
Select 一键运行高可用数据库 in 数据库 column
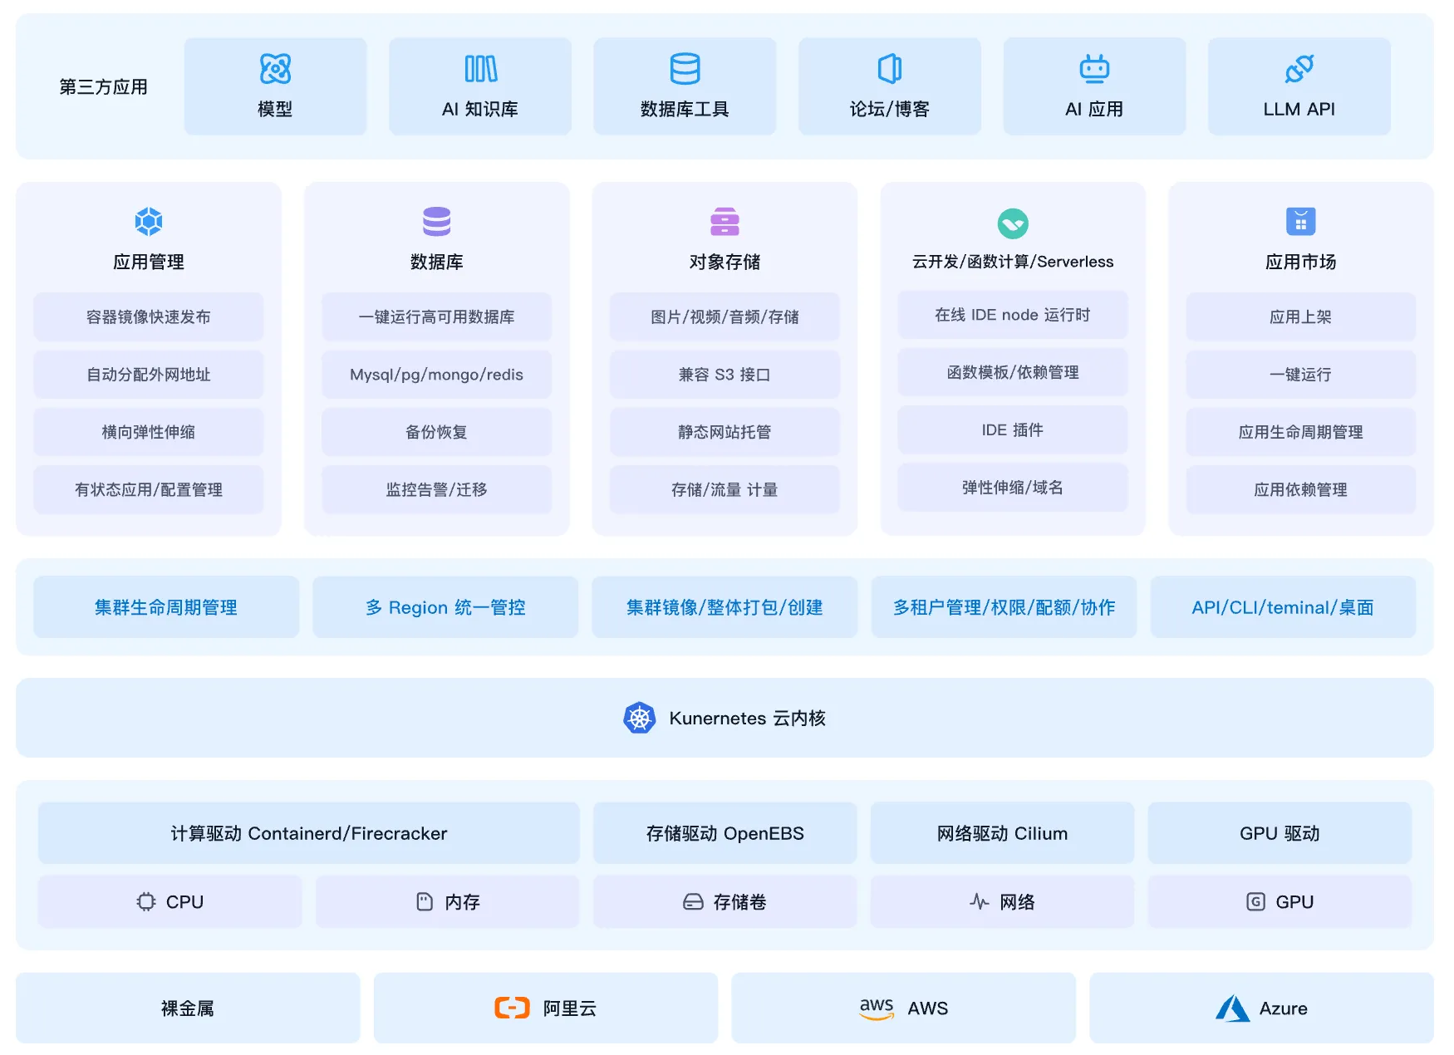point(436,316)
